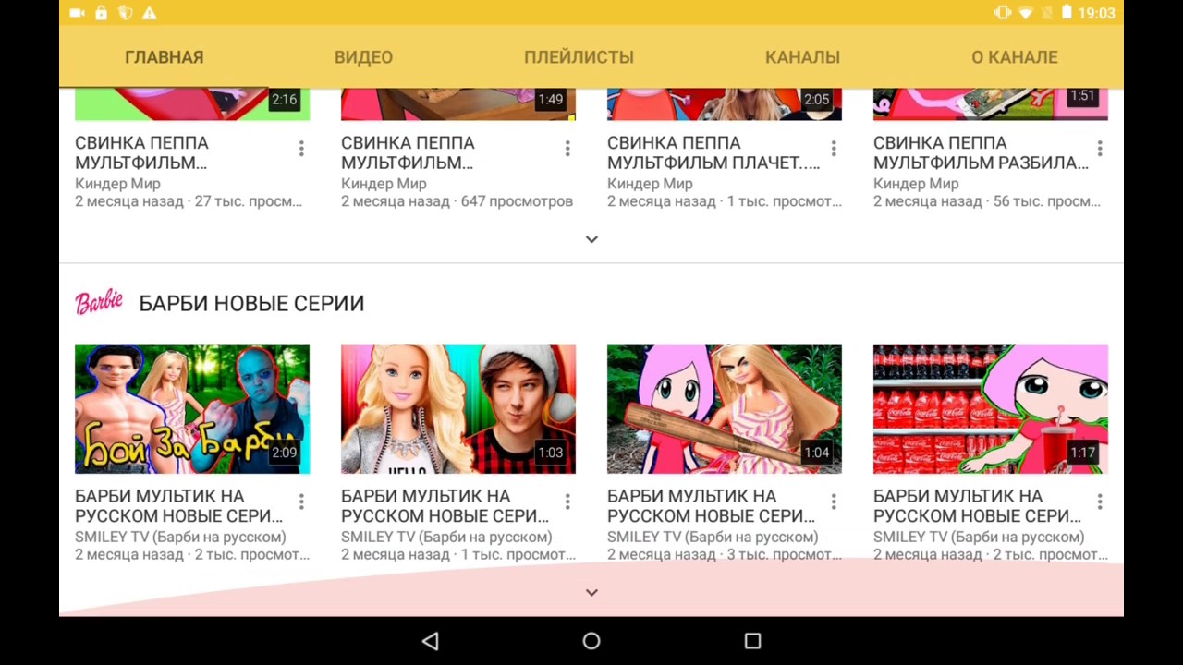Play the Свинка Пеппа 1:49 thumbnail
Screen dimensions: 1183x665
458,104
